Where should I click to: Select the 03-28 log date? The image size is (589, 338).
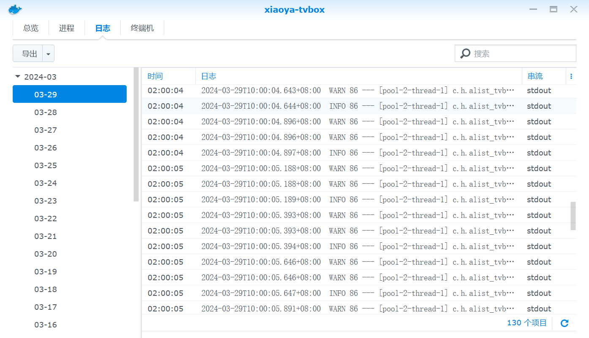coord(45,112)
